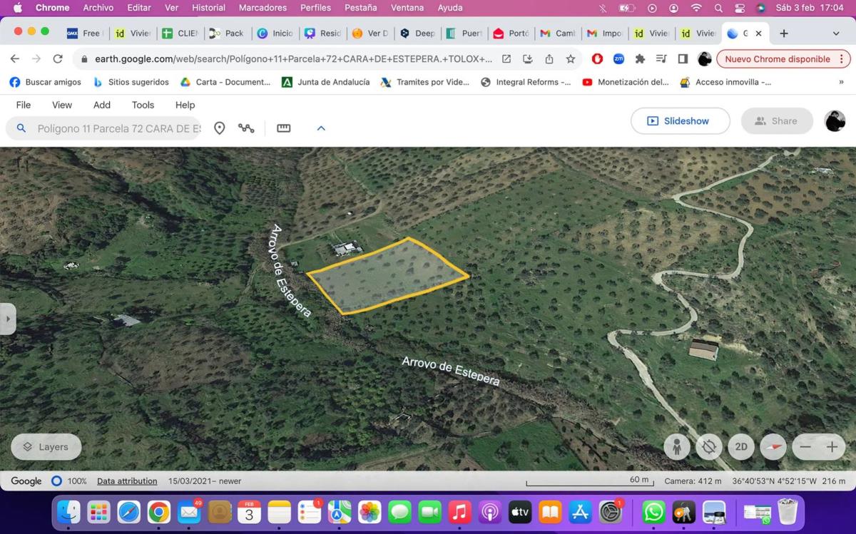Toggle Chrome side panel icon
The image size is (856, 534).
point(683,59)
